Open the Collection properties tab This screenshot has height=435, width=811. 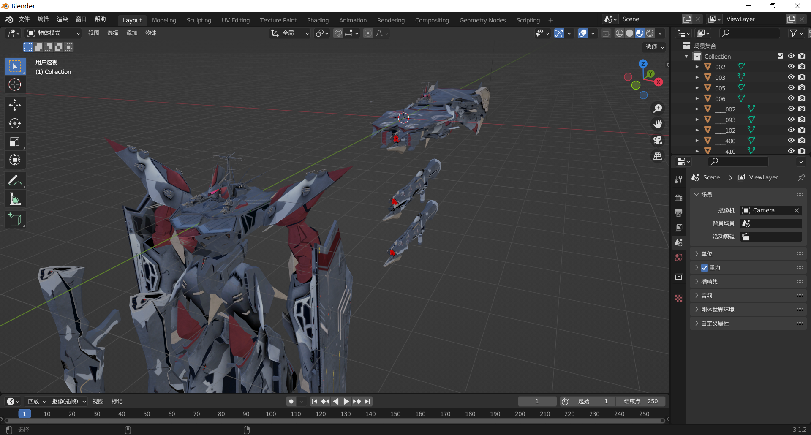[x=678, y=276]
